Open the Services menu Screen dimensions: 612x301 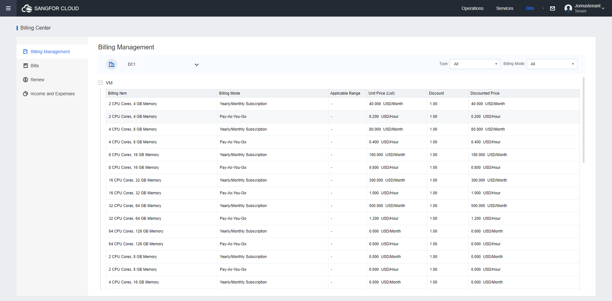pyautogui.click(x=505, y=8)
